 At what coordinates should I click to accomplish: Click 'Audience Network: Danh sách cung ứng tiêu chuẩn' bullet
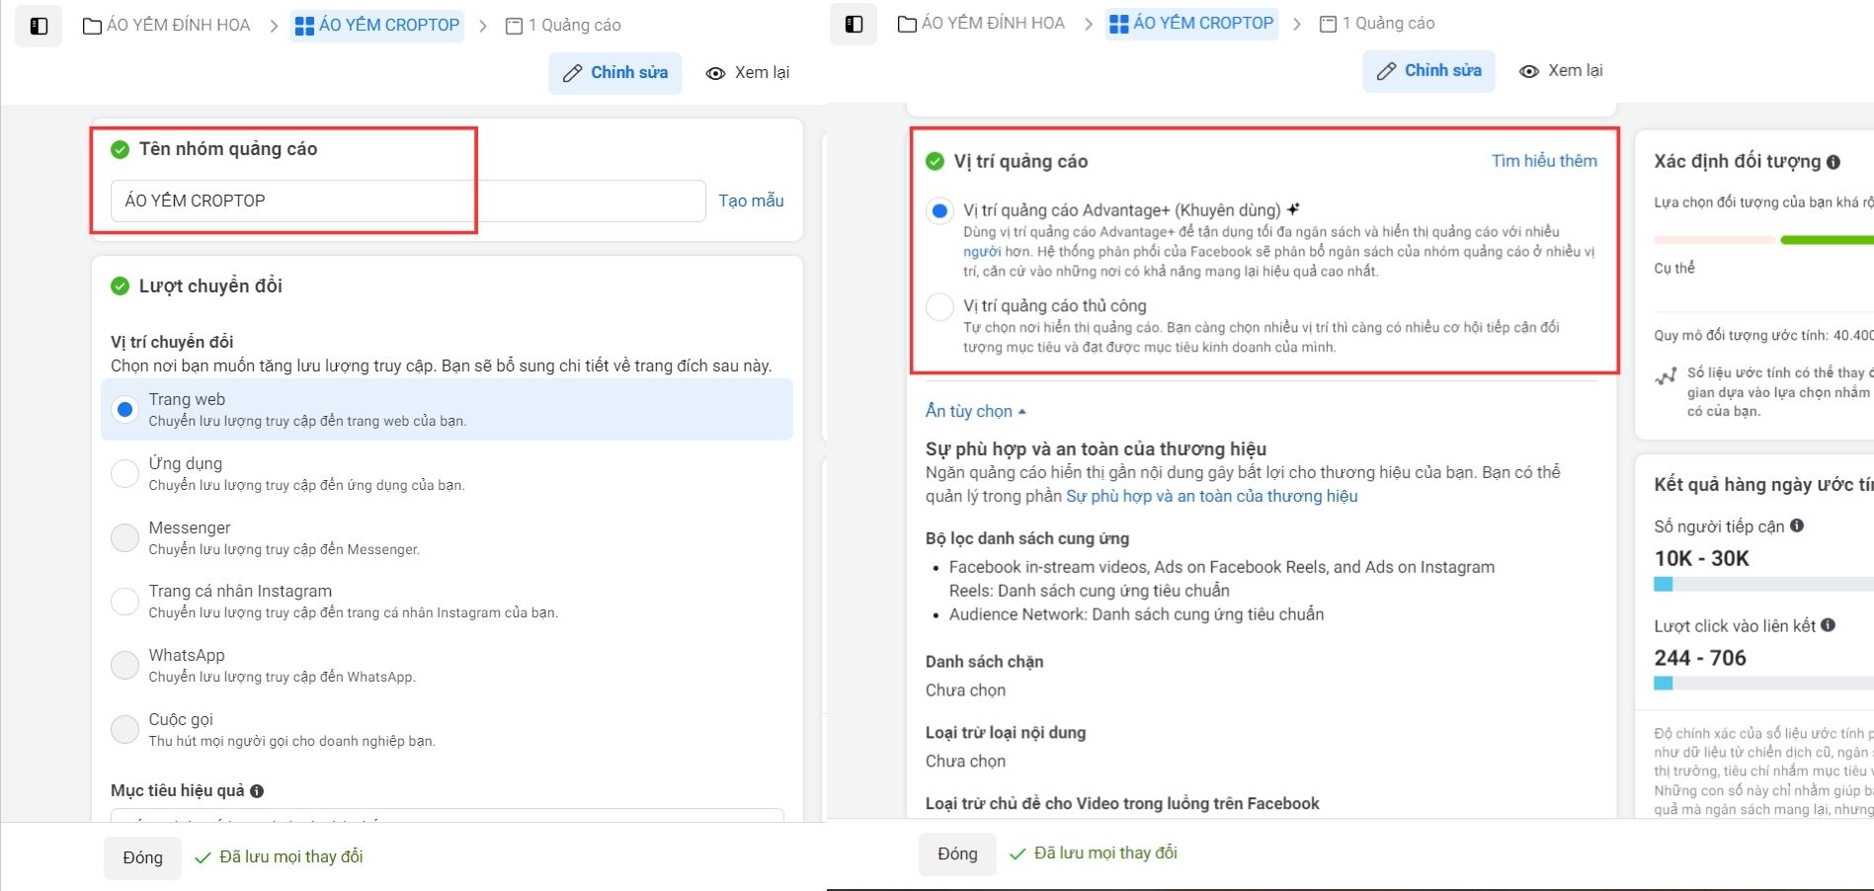point(1136,614)
